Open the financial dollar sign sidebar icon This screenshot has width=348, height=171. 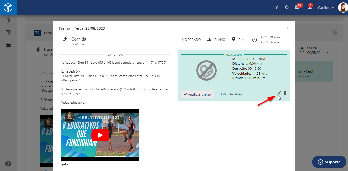pyautogui.click(x=9, y=19)
